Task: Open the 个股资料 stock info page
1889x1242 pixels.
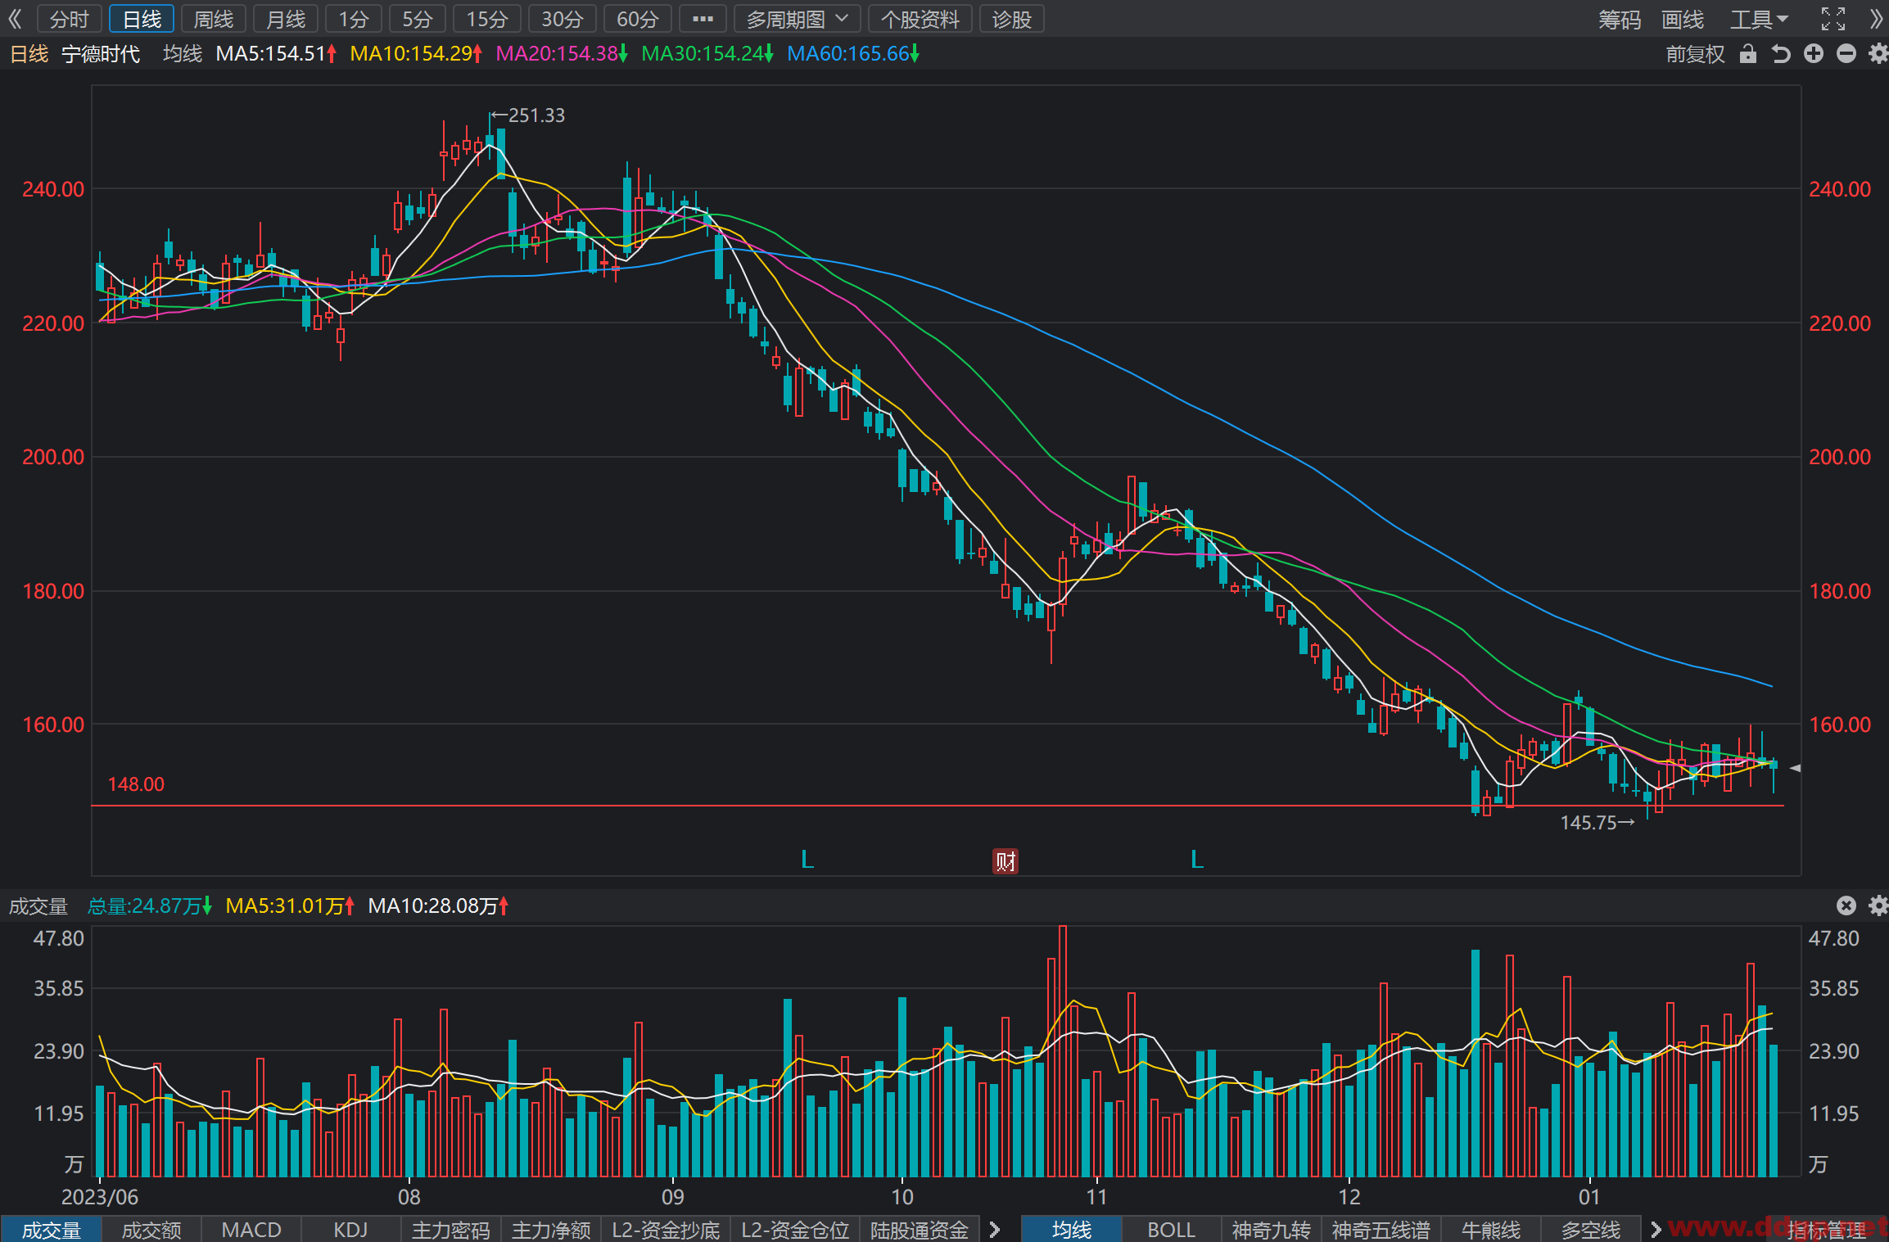Action: [920, 19]
